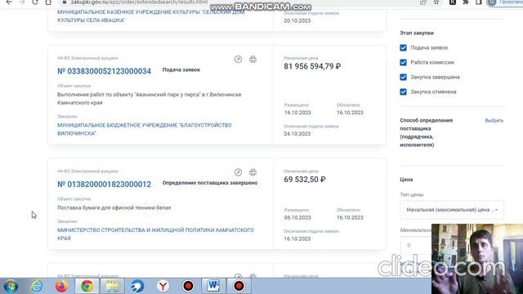Open the price type dropdown 'Начальная (максимальная) цена'
523x294 pixels.
coord(452,210)
